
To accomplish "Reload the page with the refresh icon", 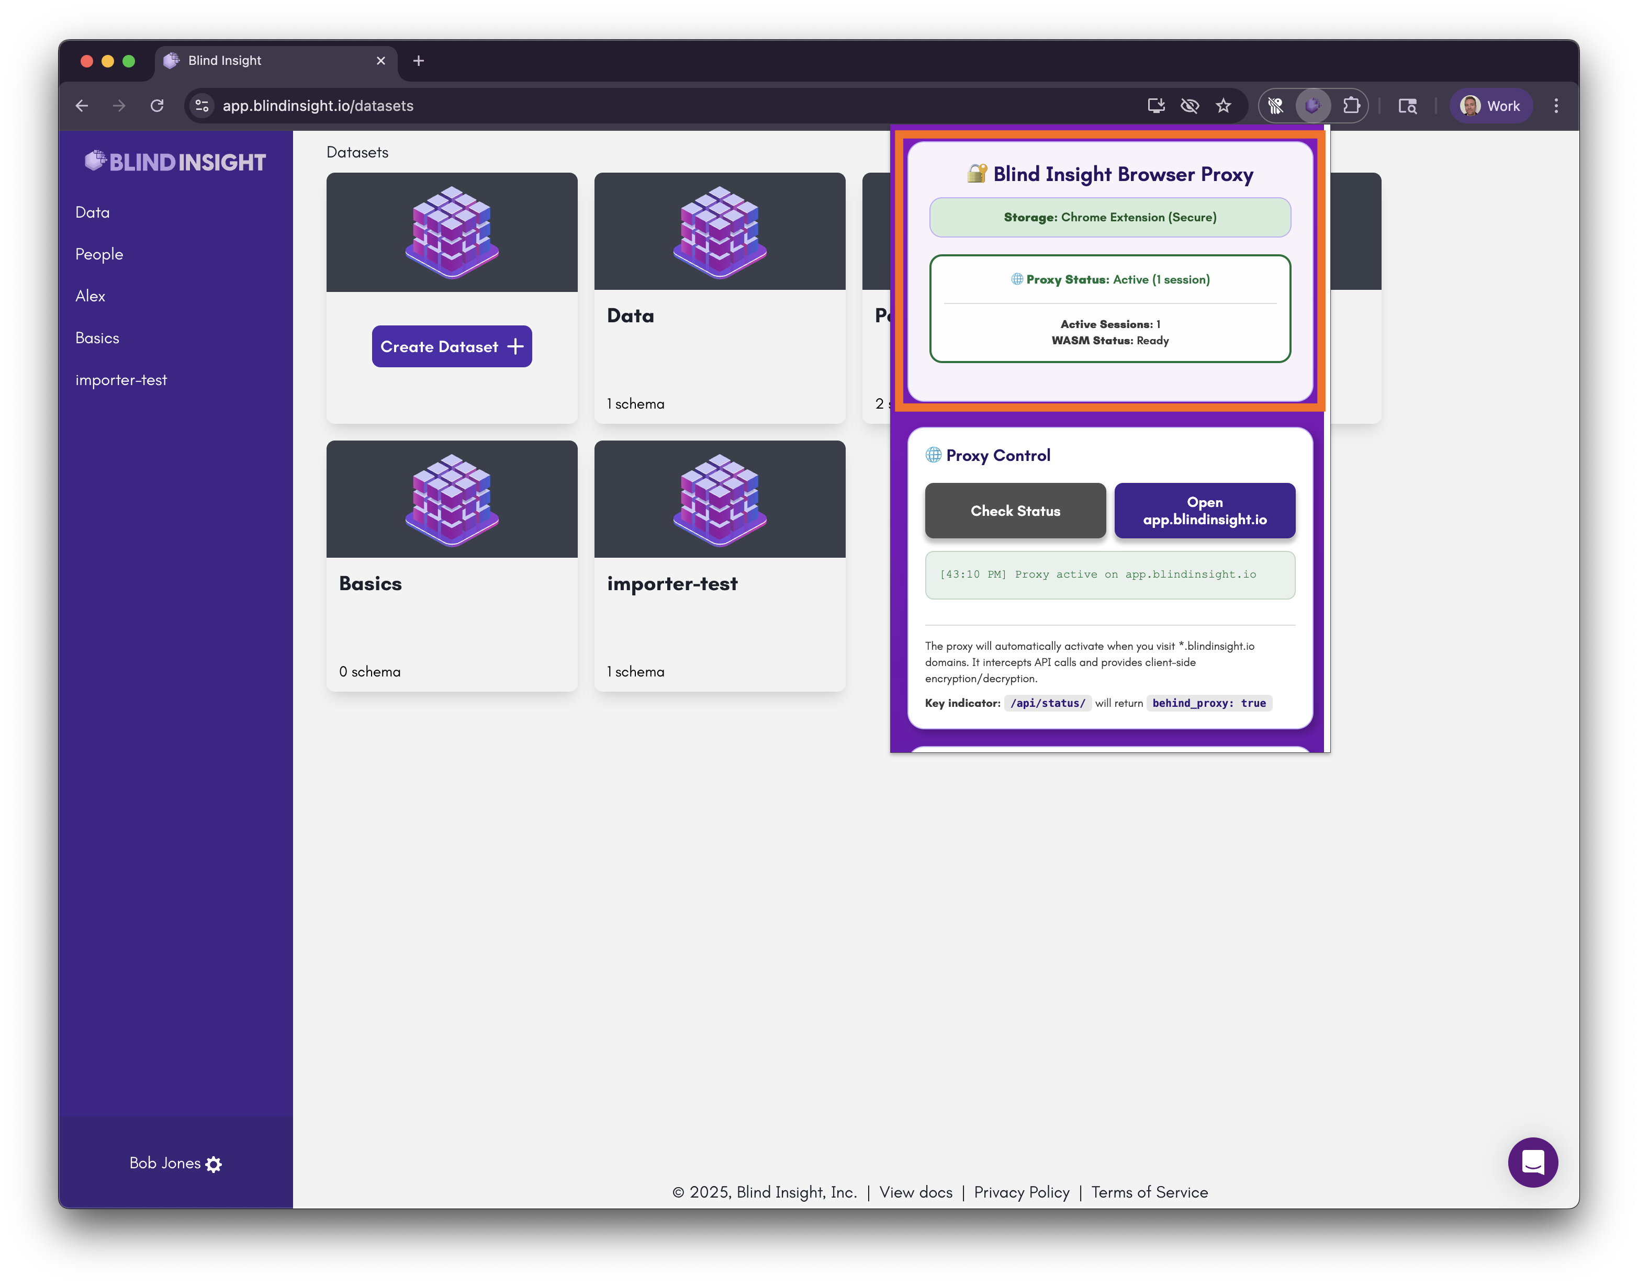I will click(156, 106).
